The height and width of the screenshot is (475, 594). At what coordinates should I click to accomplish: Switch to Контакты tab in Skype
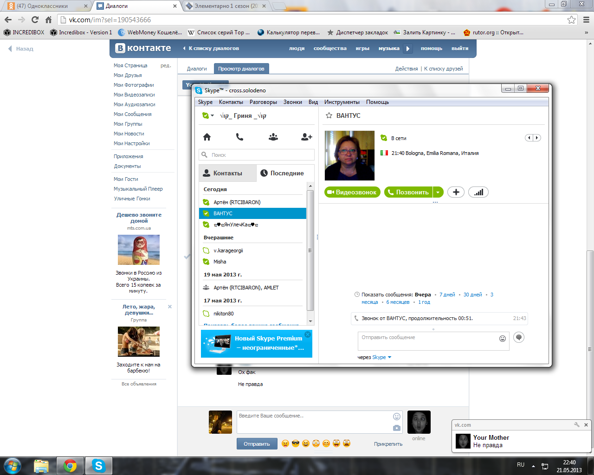point(227,173)
